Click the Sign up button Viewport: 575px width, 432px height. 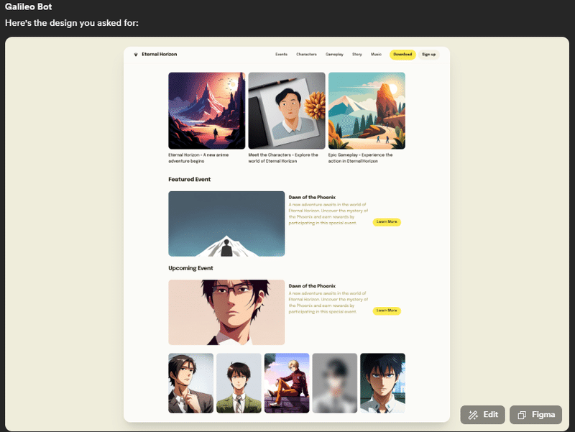pos(428,55)
